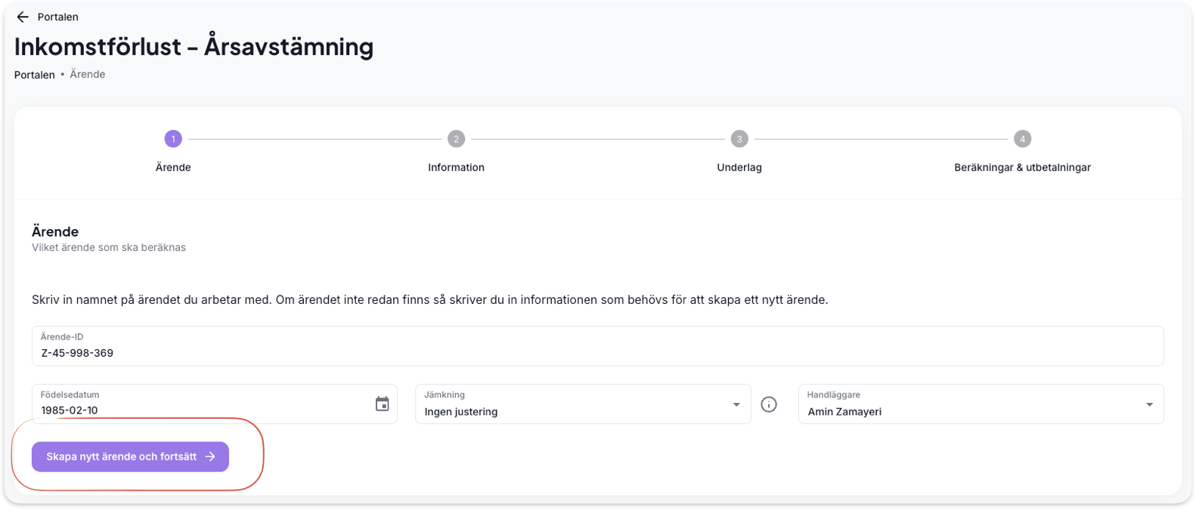Screen dimensions: 1196x511
Task: Go to step 2 Information circle
Action: [456, 139]
